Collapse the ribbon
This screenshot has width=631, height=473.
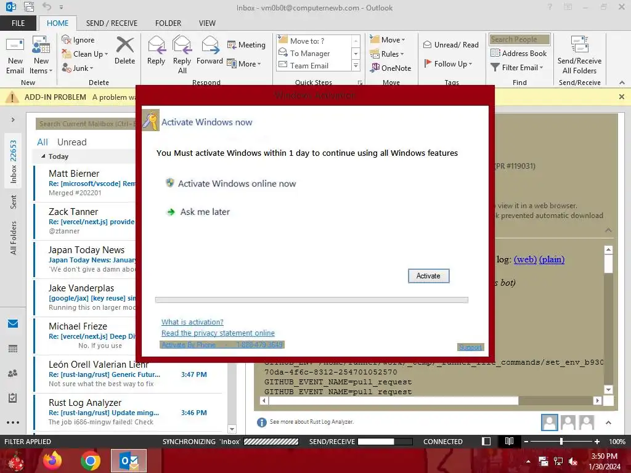(622, 83)
